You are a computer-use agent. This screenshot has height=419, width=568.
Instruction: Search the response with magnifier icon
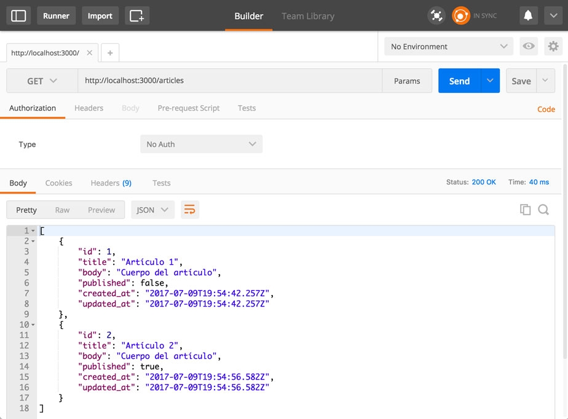(x=543, y=209)
